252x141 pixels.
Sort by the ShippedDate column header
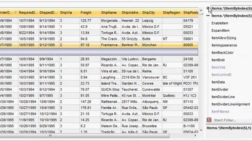click(48, 13)
